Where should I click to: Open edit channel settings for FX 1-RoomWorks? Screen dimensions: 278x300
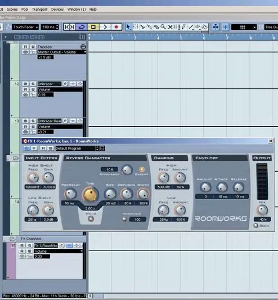click(x=61, y=245)
